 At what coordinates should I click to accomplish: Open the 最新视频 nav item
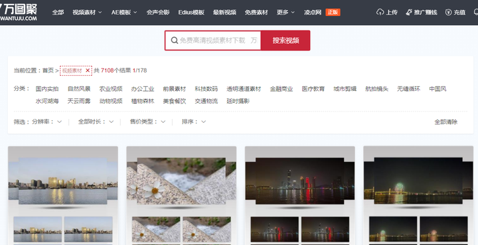pos(224,12)
